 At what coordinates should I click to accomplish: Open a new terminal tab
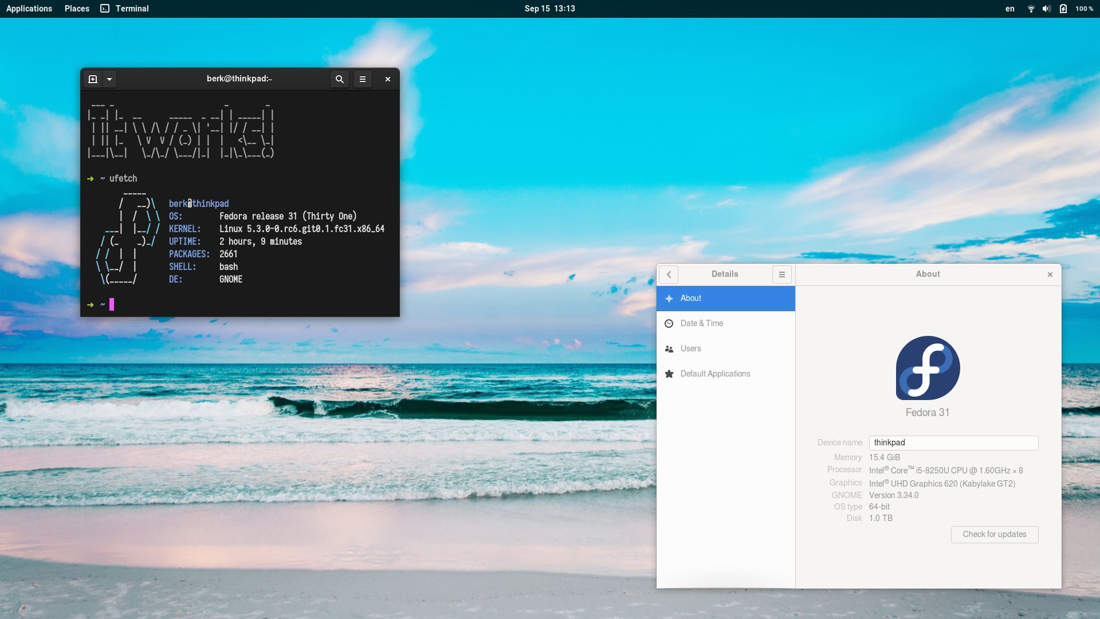click(92, 79)
